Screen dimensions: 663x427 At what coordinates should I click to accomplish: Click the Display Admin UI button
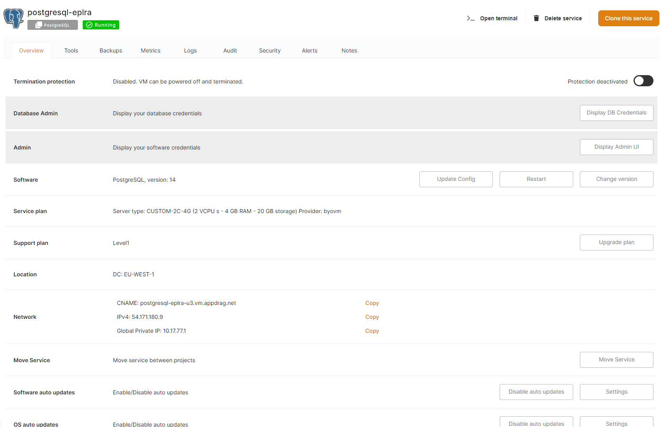tap(616, 147)
